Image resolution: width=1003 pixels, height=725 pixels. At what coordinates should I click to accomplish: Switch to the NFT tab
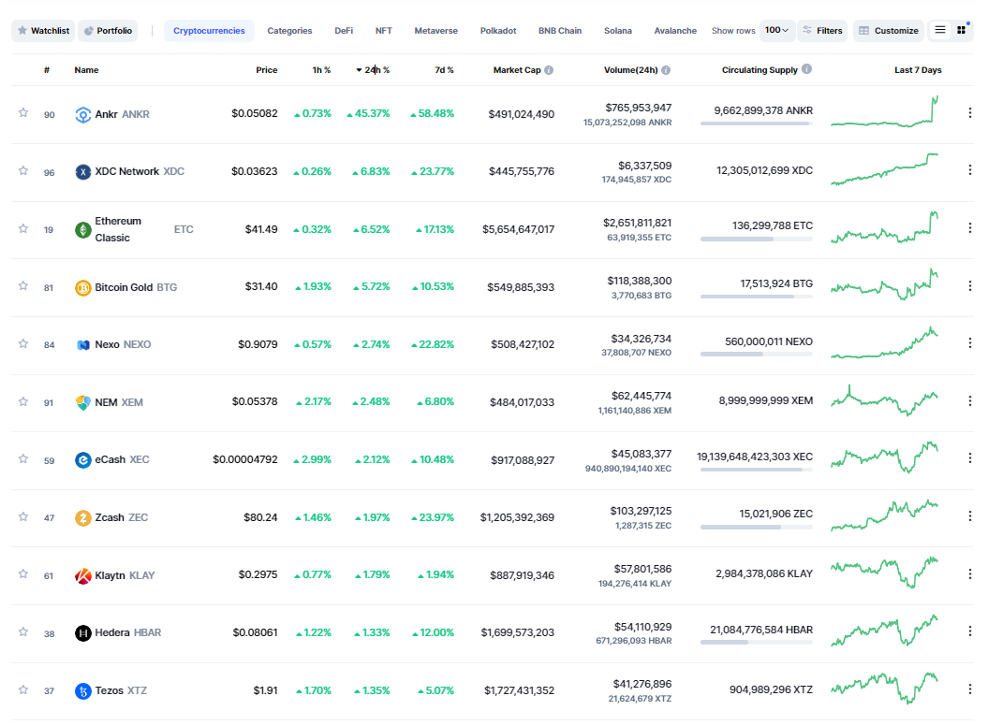pyautogui.click(x=384, y=31)
